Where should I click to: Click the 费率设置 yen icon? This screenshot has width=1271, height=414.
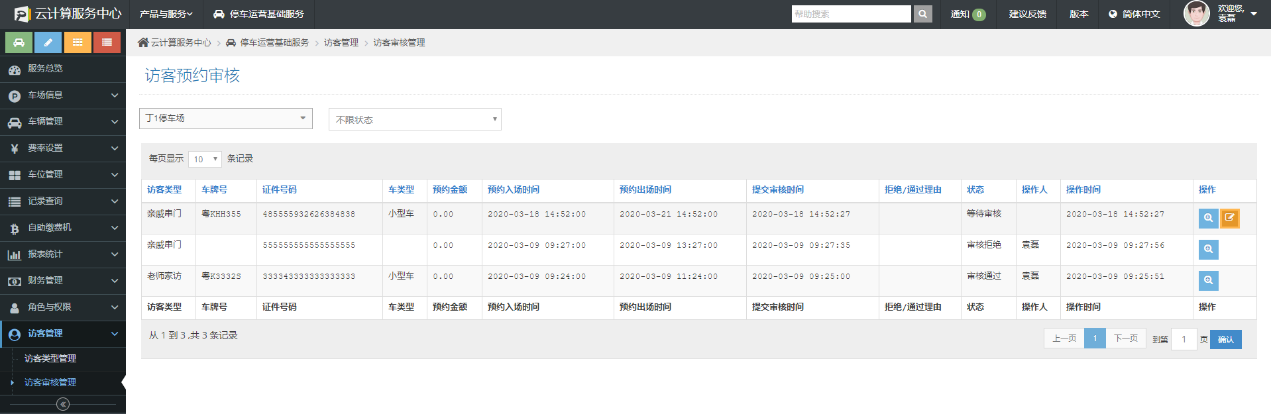(x=15, y=148)
